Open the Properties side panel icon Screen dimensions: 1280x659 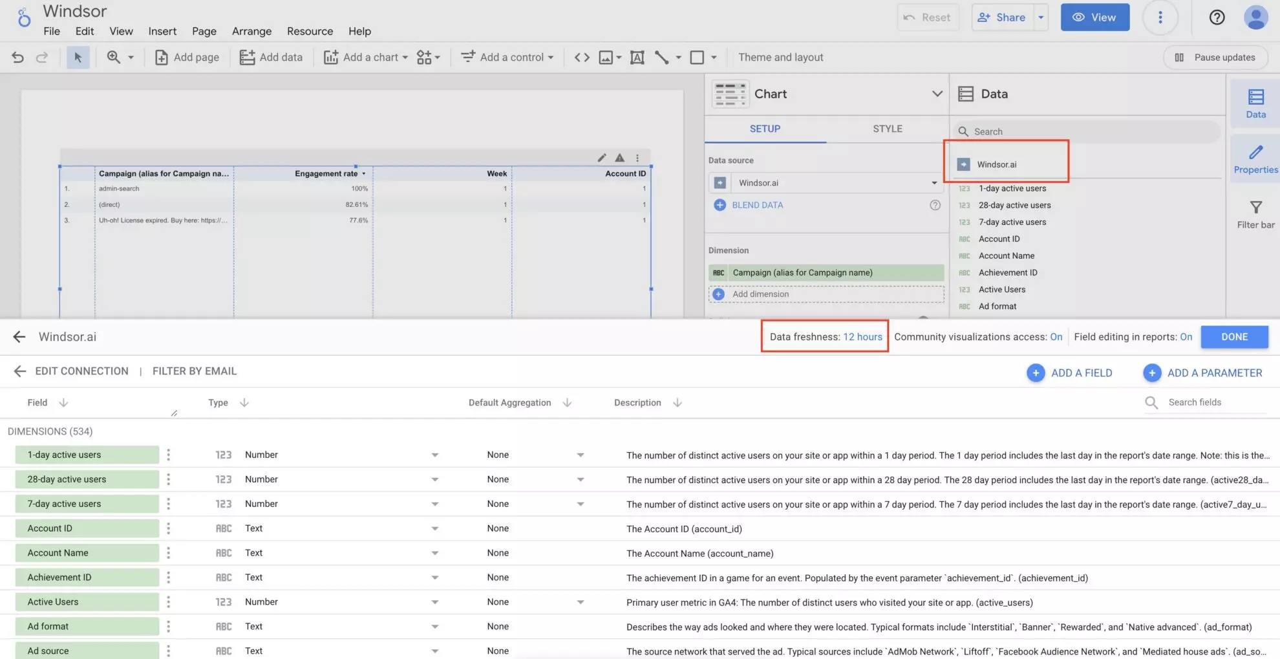(1255, 159)
